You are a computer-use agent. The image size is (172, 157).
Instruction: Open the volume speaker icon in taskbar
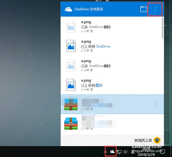tap(126, 152)
